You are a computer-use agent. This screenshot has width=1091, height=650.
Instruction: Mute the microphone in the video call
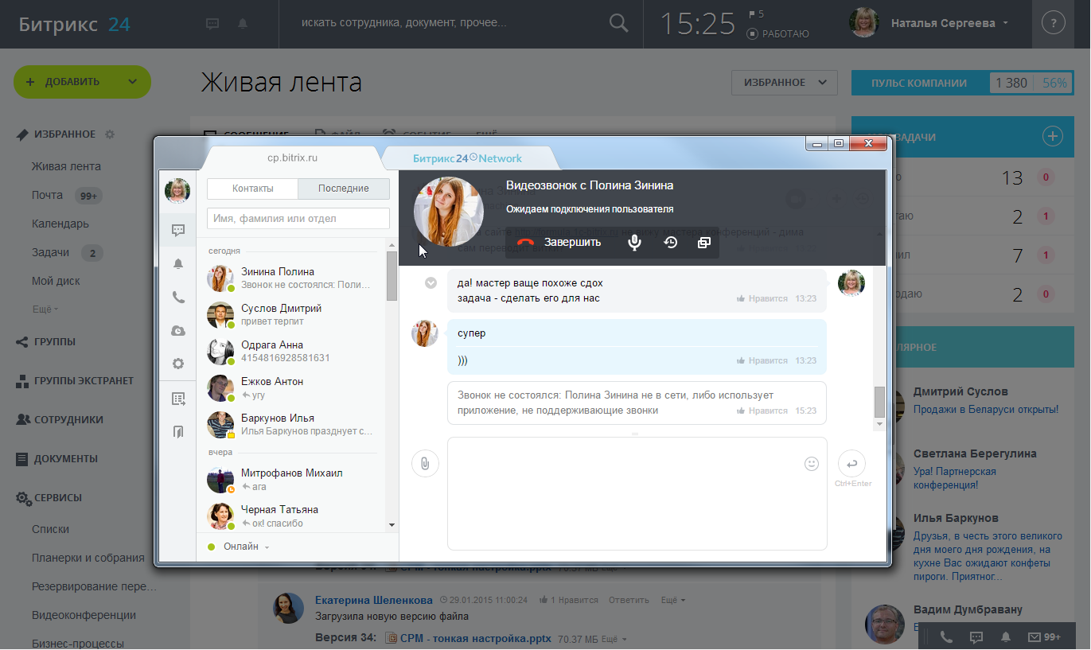coord(634,243)
